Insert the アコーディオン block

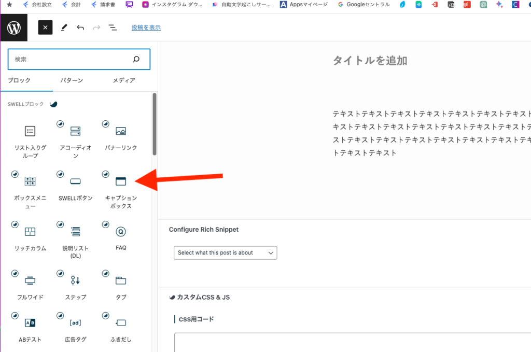pyautogui.click(x=76, y=139)
